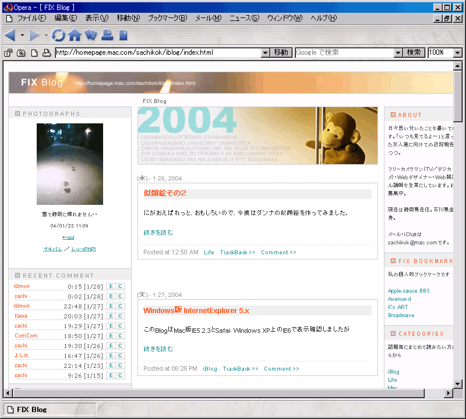Click in the Google search field
Image resolution: width=466 pixels, height=419 pixels.
[344, 52]
